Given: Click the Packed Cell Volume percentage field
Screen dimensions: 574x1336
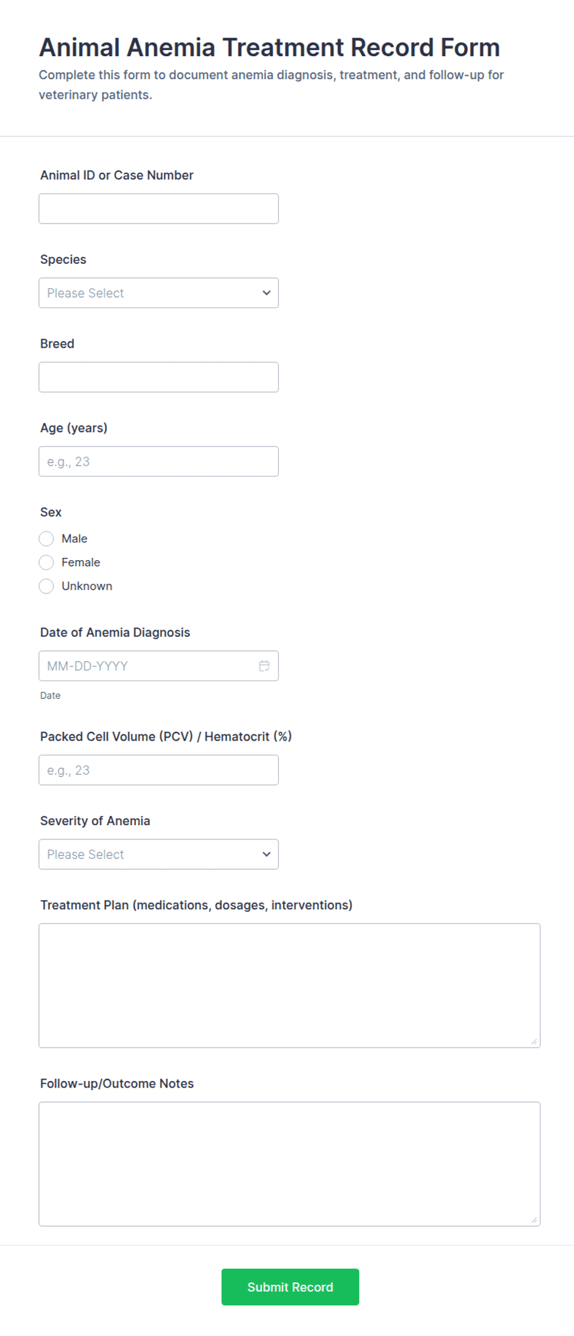Looking at the screenshot, I should coord(158,770).
